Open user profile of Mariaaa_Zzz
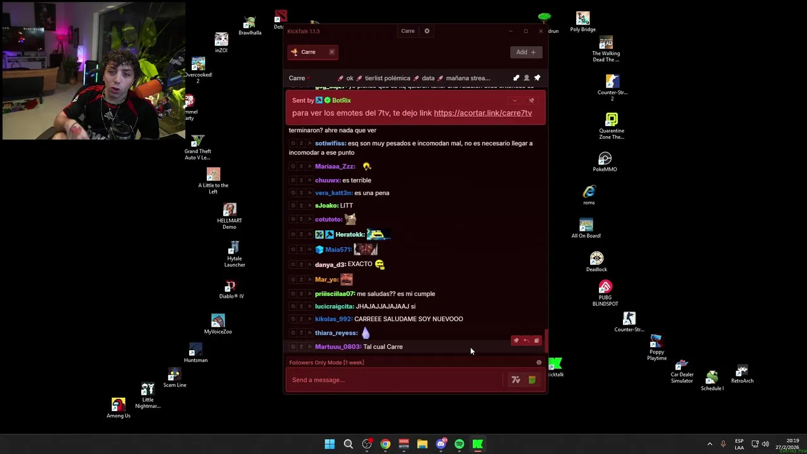This screenshot has width=807, height=454. 335,166
